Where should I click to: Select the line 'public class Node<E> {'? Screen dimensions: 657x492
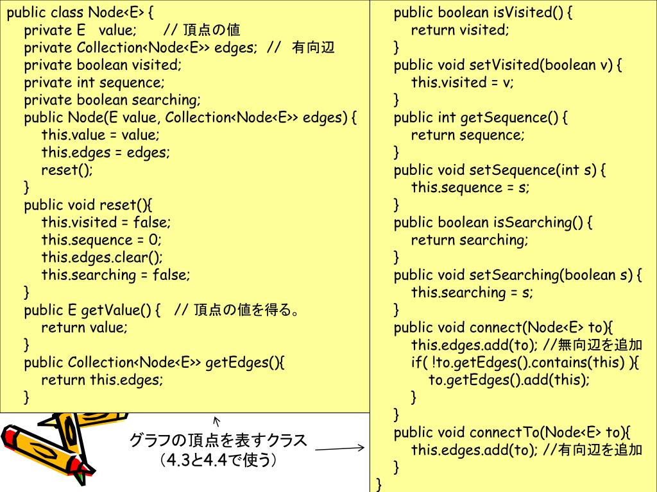tap(80, 13)
